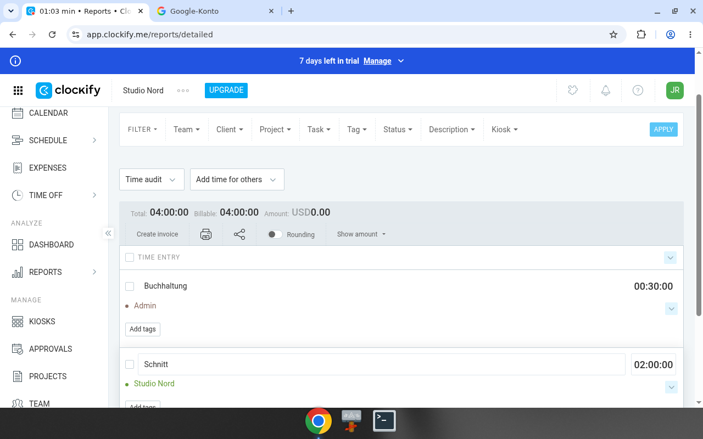Viewport: 703px width, 439px height.
Task: Click Add tags on Buchhaltung entry
Action: (x=143, y=329)
